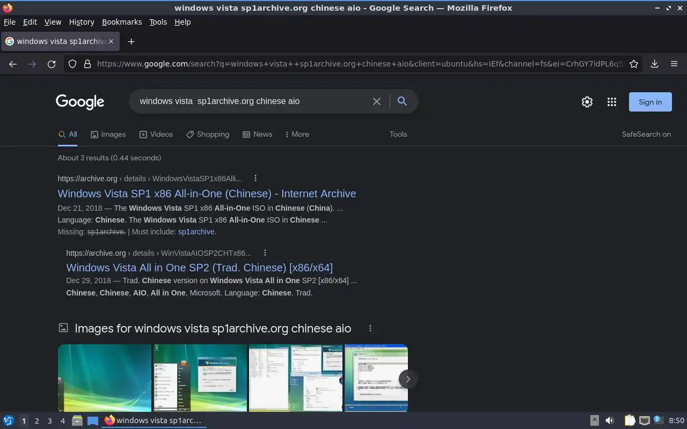Screen dimensions: 687x429
Task: Open the Help menu
Action: point(182,22)
